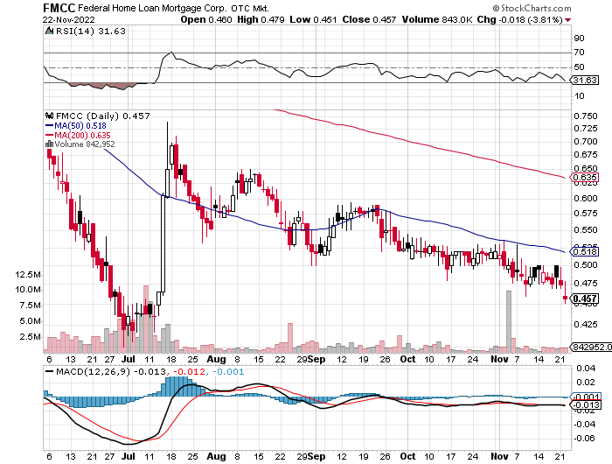Click the Close 0.457 value in header
Viewport: 612px width, 464px height.
pyautogui.click(x=369, y=19)
